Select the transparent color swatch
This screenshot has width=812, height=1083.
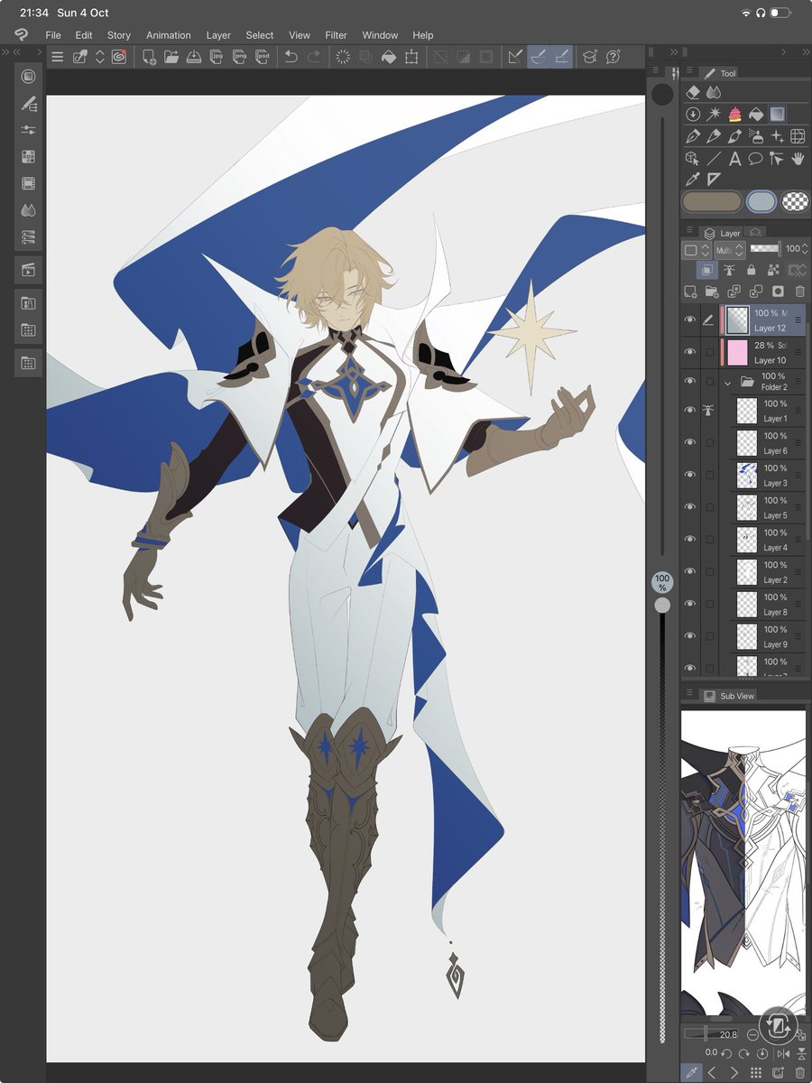click(x=794, y=201)
